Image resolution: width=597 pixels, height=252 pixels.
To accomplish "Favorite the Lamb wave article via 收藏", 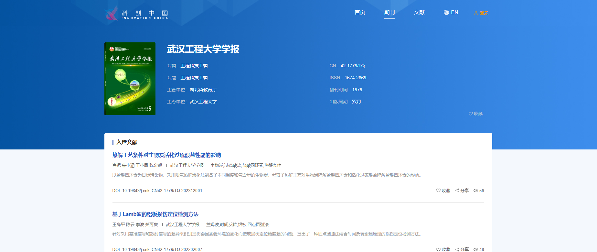I will (x=439, y=249).
